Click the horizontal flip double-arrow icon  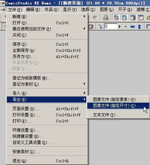coord(132,27)
